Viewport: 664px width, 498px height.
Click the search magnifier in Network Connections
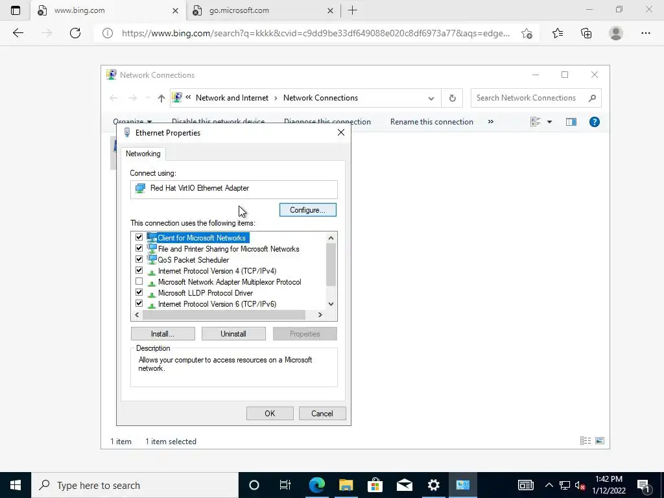pos(592,99)
